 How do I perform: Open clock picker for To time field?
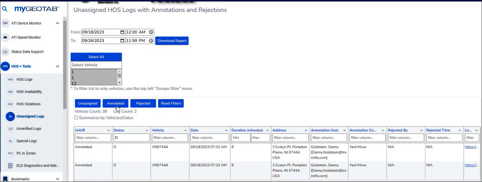151,41
